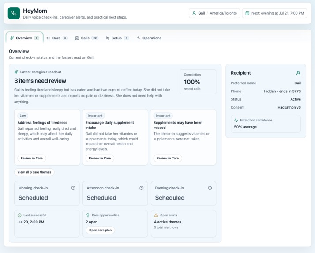Viewport: 315px width, 253px height.
Task: Click the calendar icon in Next evening pill
Action: (x=247, y=13)
